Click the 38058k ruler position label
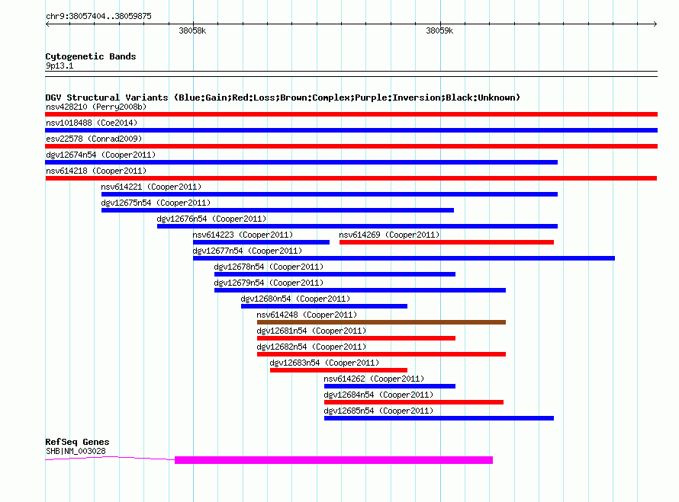Image resolution: width=679 pixels, height=502 pixels. point(192,30)
